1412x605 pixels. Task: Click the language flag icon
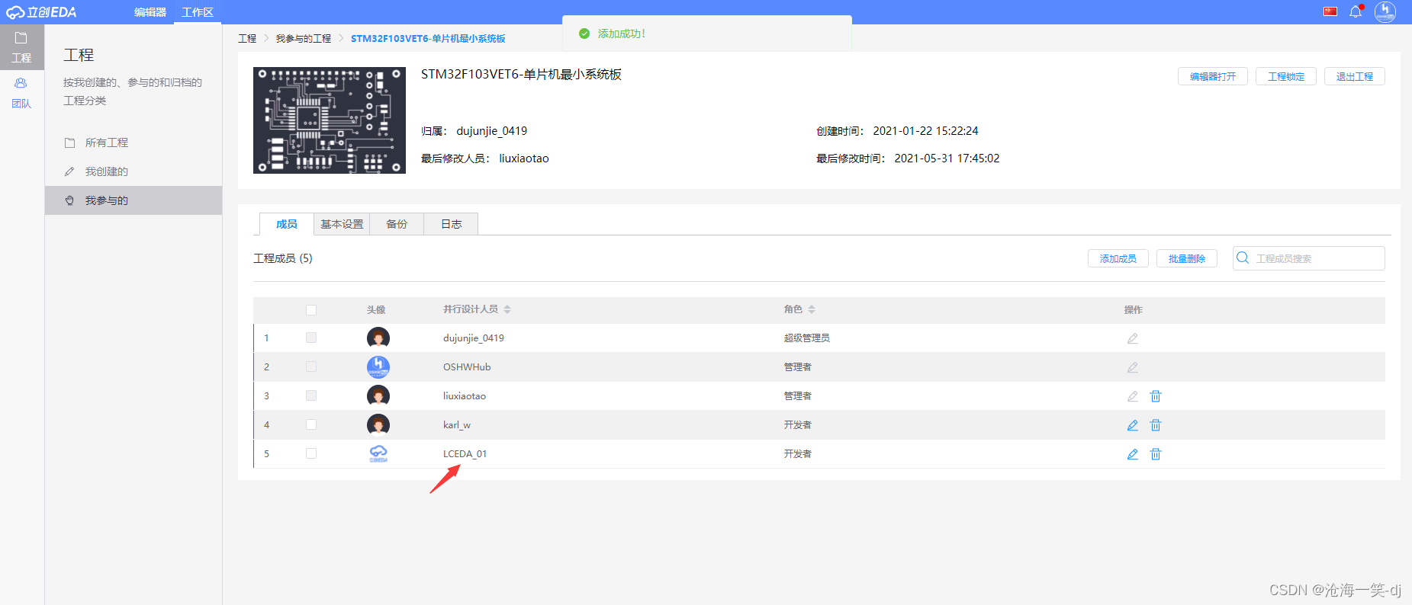(x=1330, y=11)
